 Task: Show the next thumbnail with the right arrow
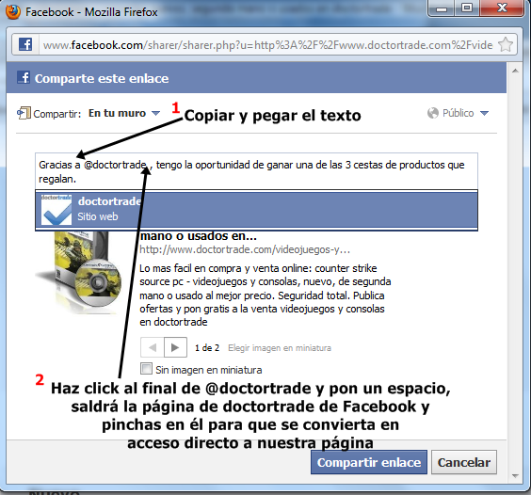coord(175,347)
